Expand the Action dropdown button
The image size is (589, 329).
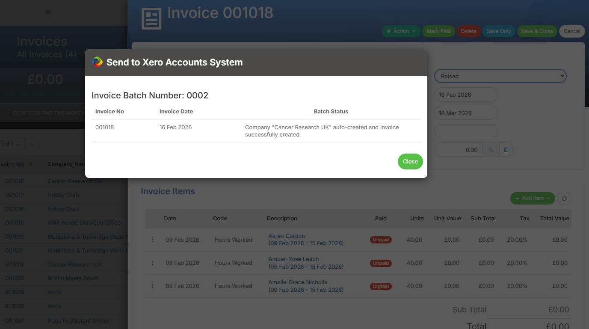[x=401, y=31]
